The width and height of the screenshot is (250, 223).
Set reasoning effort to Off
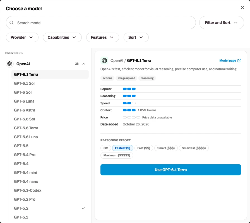106,148
